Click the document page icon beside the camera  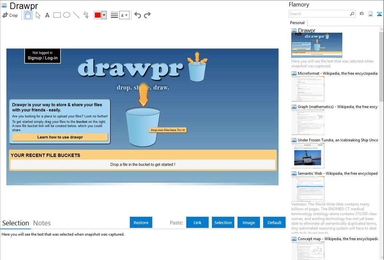(371, 14)
